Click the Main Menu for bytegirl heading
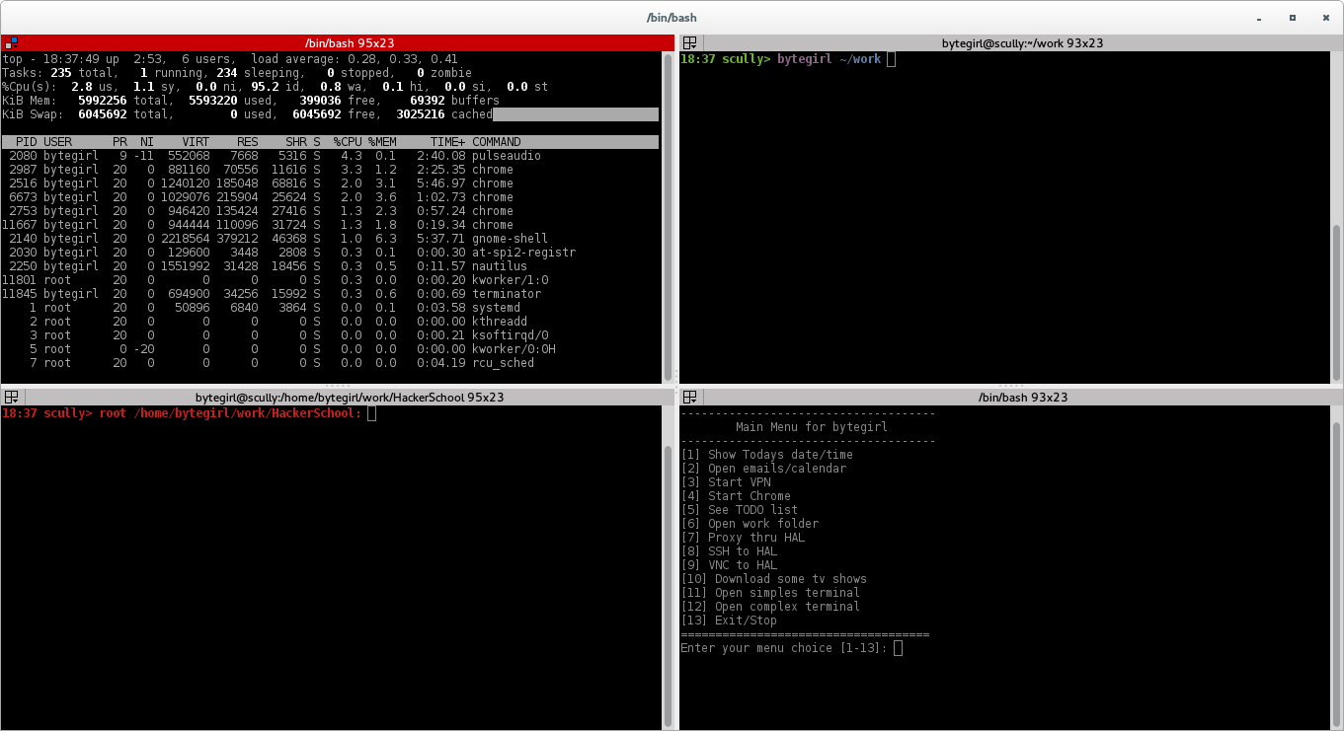The height and width of the screenshot is (731, 1344). click(812, 427)
